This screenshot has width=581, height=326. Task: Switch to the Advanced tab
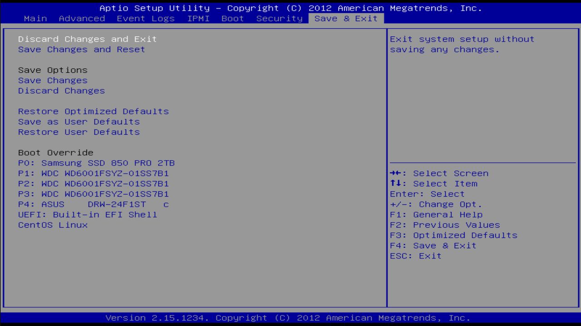(82, 19)
